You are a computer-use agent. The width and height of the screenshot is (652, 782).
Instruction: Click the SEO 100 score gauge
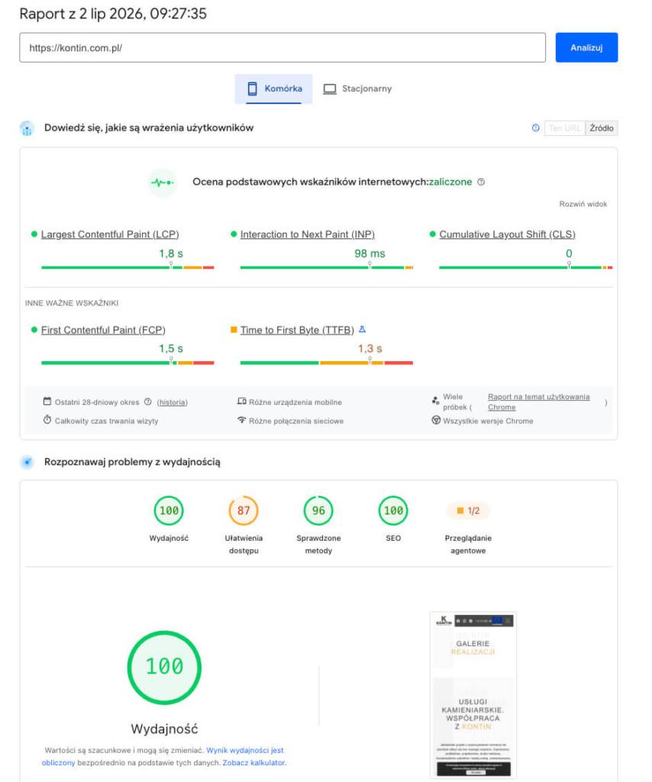[x=392, y=511]
